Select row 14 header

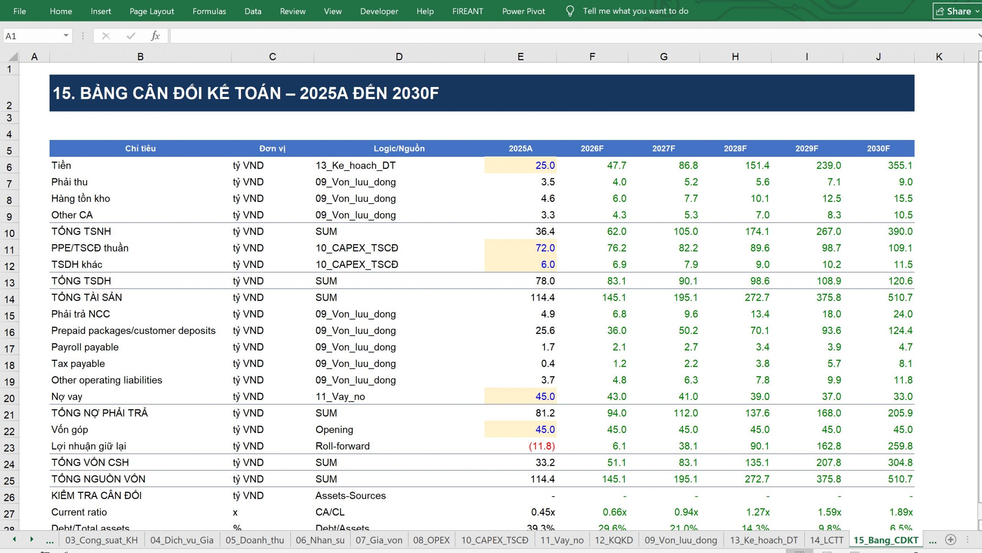point(9,299)
